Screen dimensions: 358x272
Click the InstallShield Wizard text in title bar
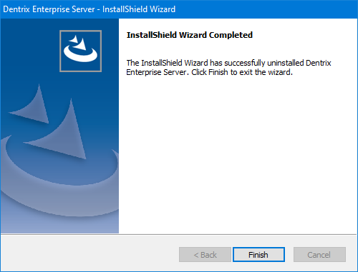tap(139, 9)
